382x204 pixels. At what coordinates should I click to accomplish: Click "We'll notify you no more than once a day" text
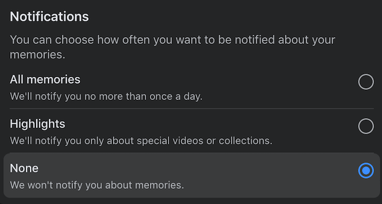click(x=106, y=97)
